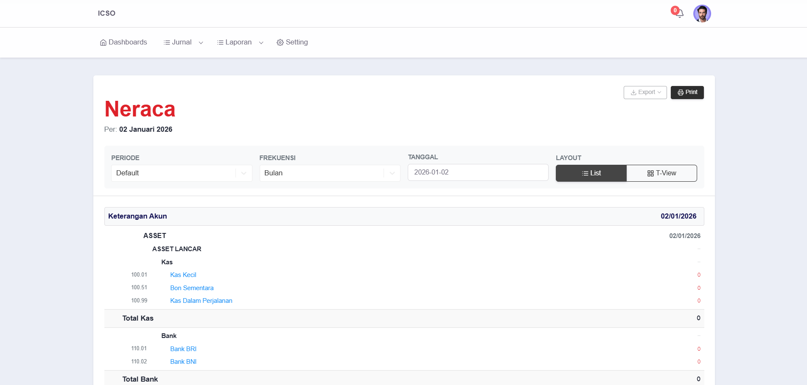Switch layout to T-View
Image resolution: width=807 pixels, height=385 pixels.
pyautogui.click(x=661, y=173)
